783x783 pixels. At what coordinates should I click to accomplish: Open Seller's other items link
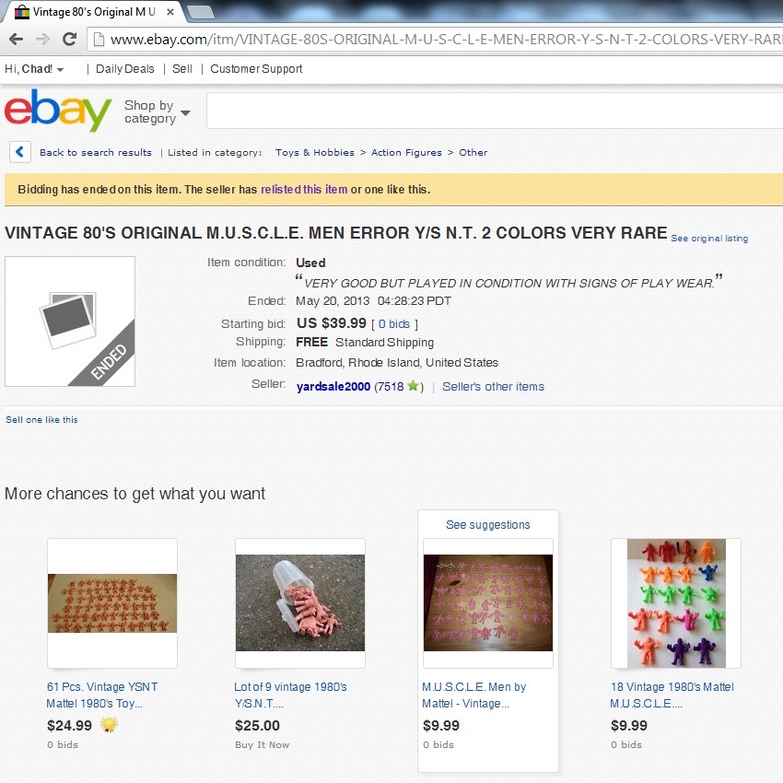coord(493,387)
